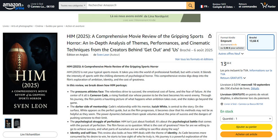Open the Sven Leon author link

(103, 55)
